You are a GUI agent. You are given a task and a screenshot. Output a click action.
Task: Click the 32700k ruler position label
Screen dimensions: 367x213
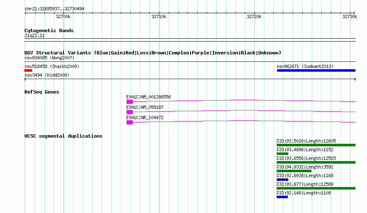[63, 16]
